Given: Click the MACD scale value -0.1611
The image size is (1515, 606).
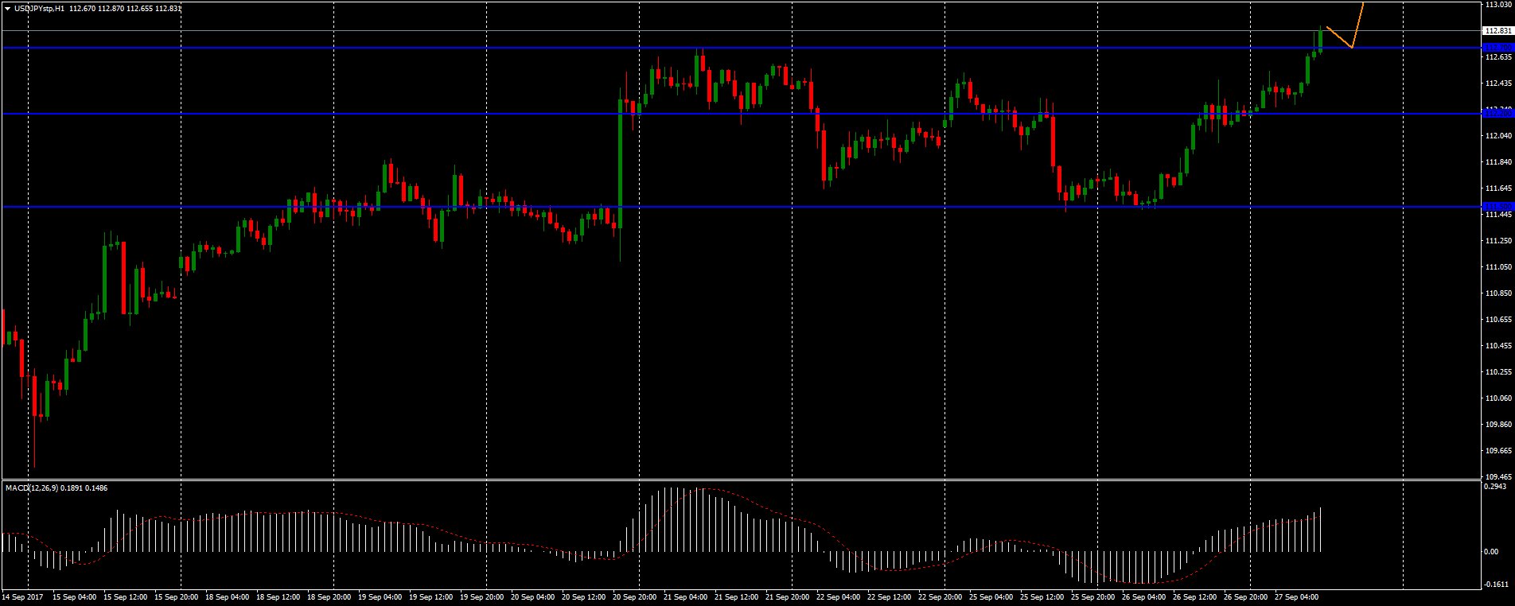Looking at the screenshot, I should coord(1497,585).
